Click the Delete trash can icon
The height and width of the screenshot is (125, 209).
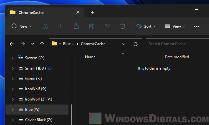[x=123, y=26]
